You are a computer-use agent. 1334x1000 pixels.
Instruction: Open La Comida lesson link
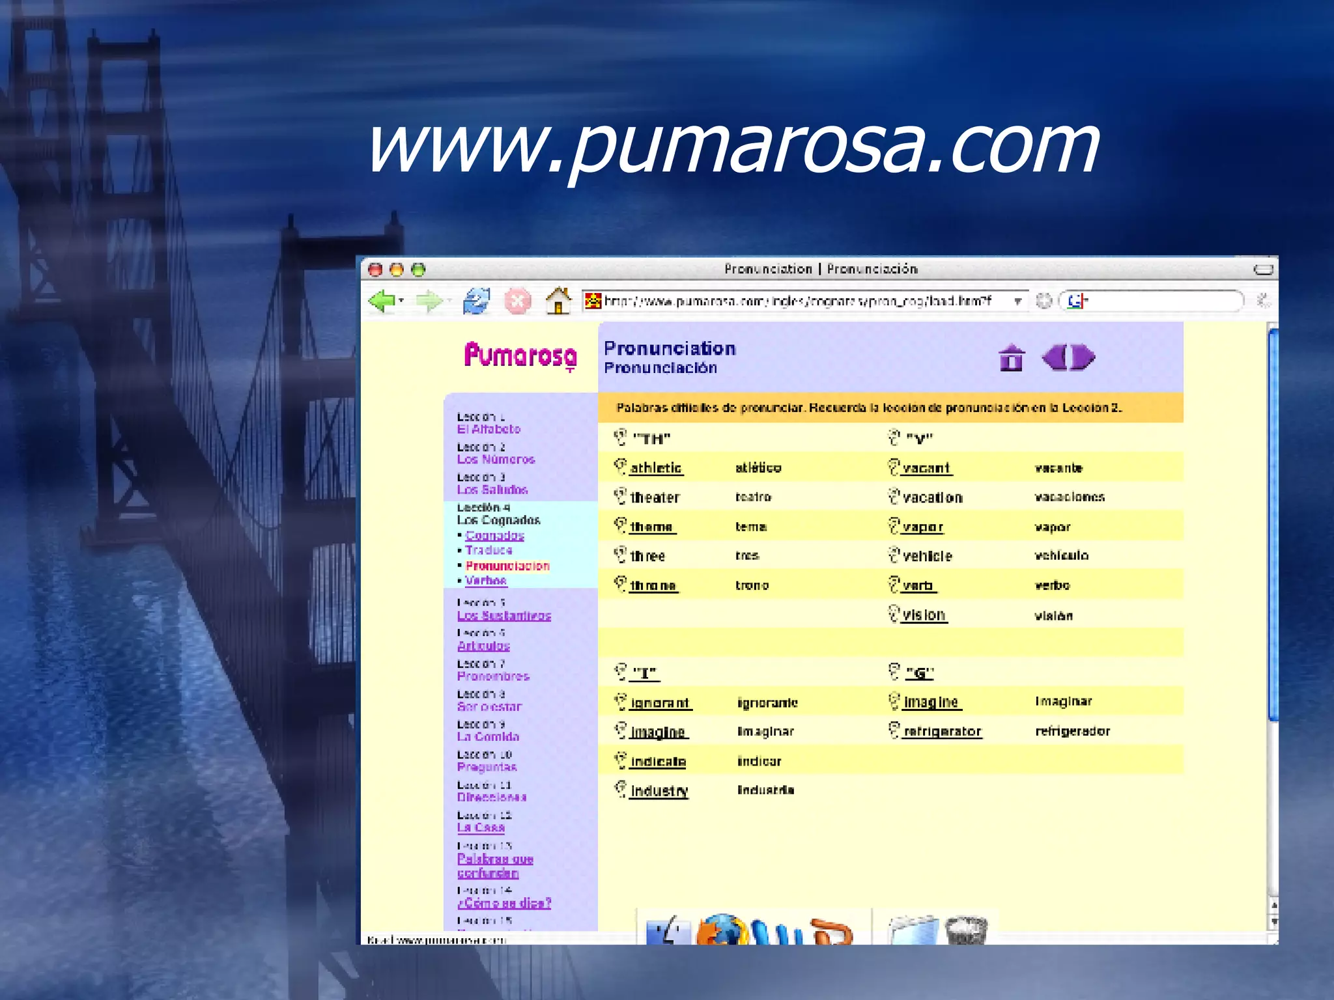click(x=488, y=736)
